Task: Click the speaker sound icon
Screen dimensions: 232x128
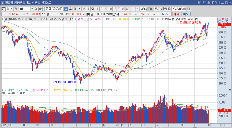Action: (x=40, y=9)
